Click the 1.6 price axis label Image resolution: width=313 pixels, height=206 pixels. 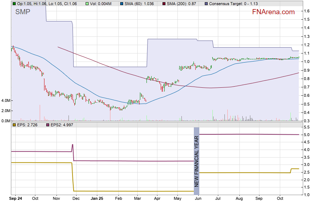(x=307, y=11)
